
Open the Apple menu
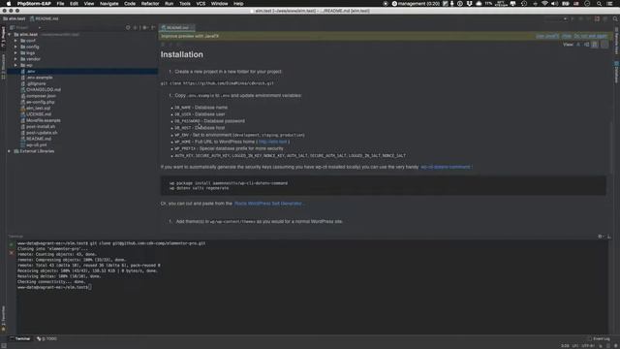click(9, 4)
